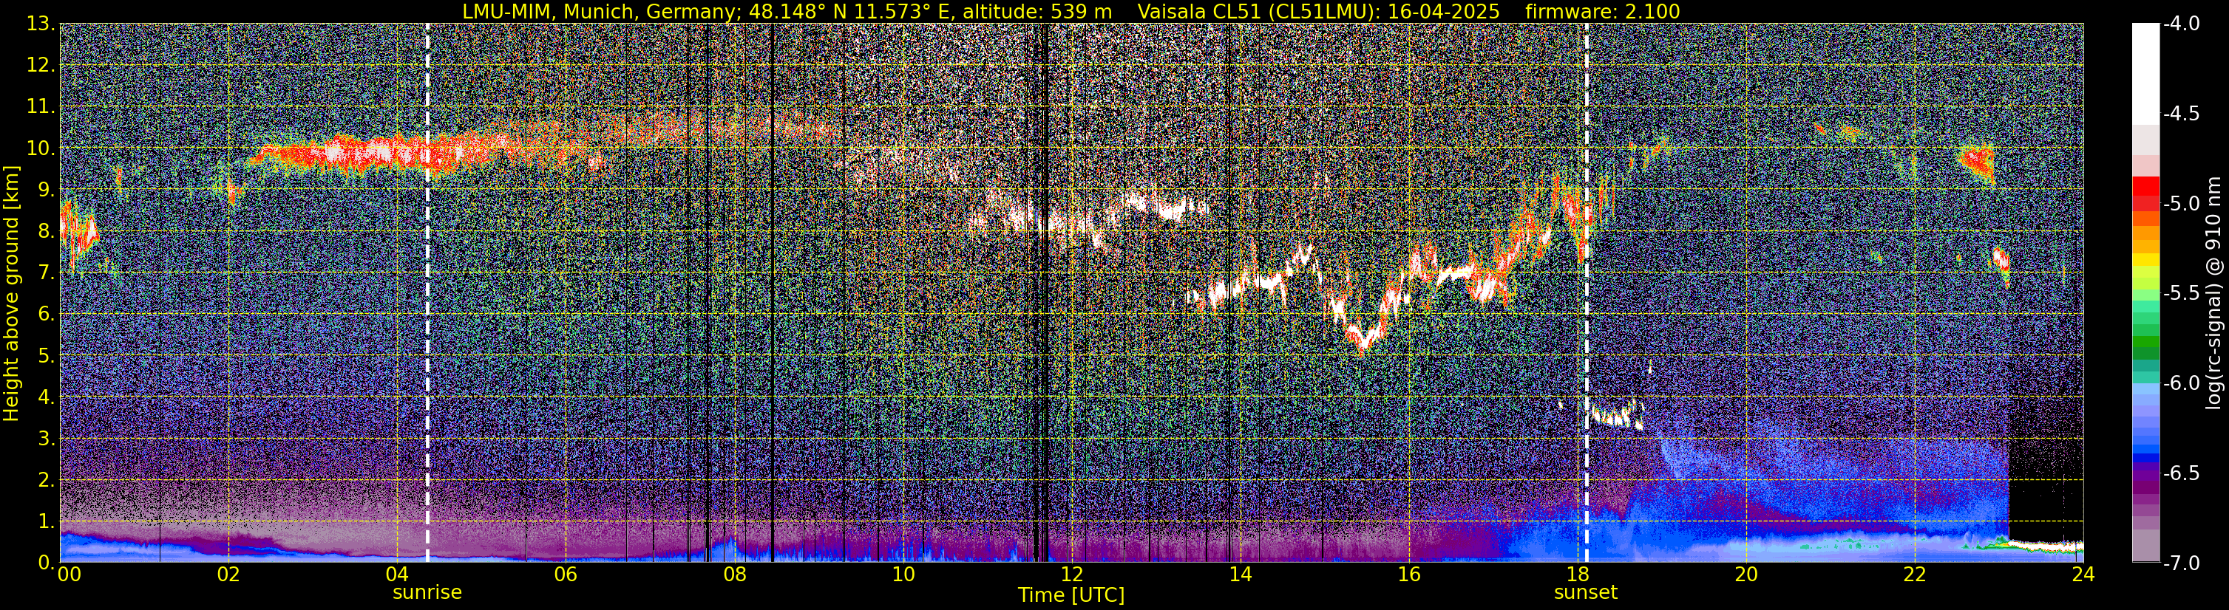The height and width of the screenshot is (610, 2229).
Task: Click the colorbar value '-6.0'
Action: click(x=2182, y=383)
